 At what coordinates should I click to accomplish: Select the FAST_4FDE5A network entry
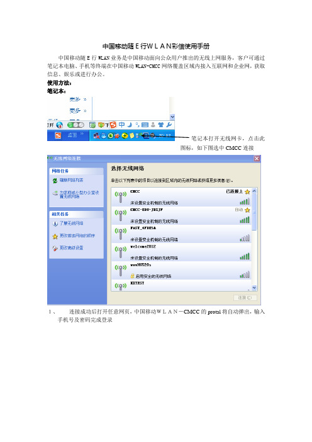(x=181, y=234)
